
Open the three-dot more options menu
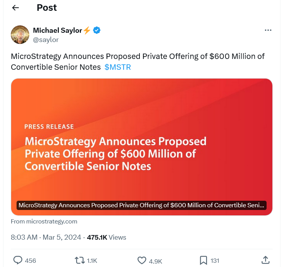coord(268,30)
